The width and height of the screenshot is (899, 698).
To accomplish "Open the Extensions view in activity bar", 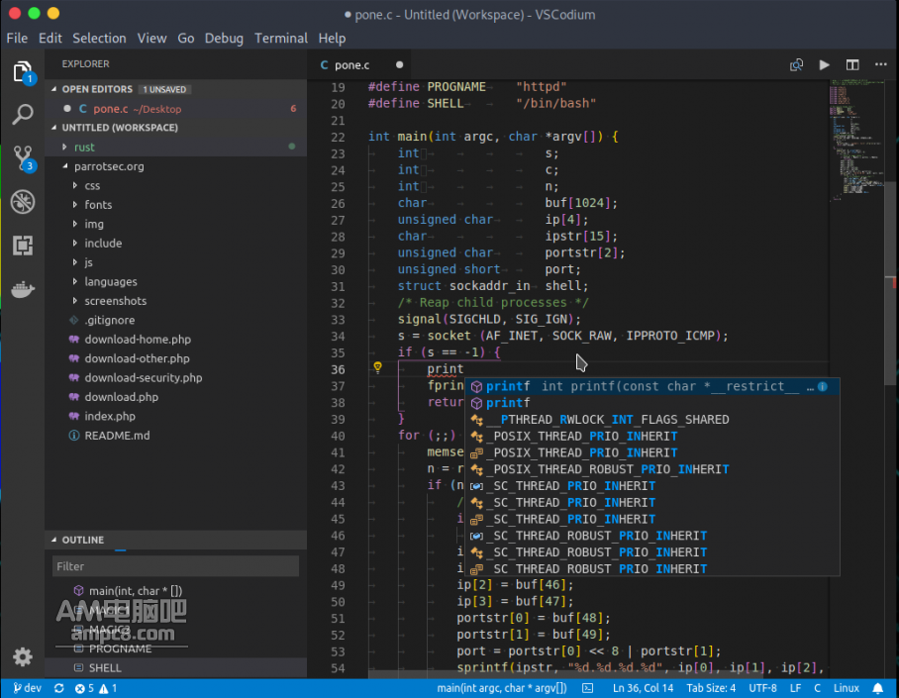I will pyautogui.click(x=23, y=246).
